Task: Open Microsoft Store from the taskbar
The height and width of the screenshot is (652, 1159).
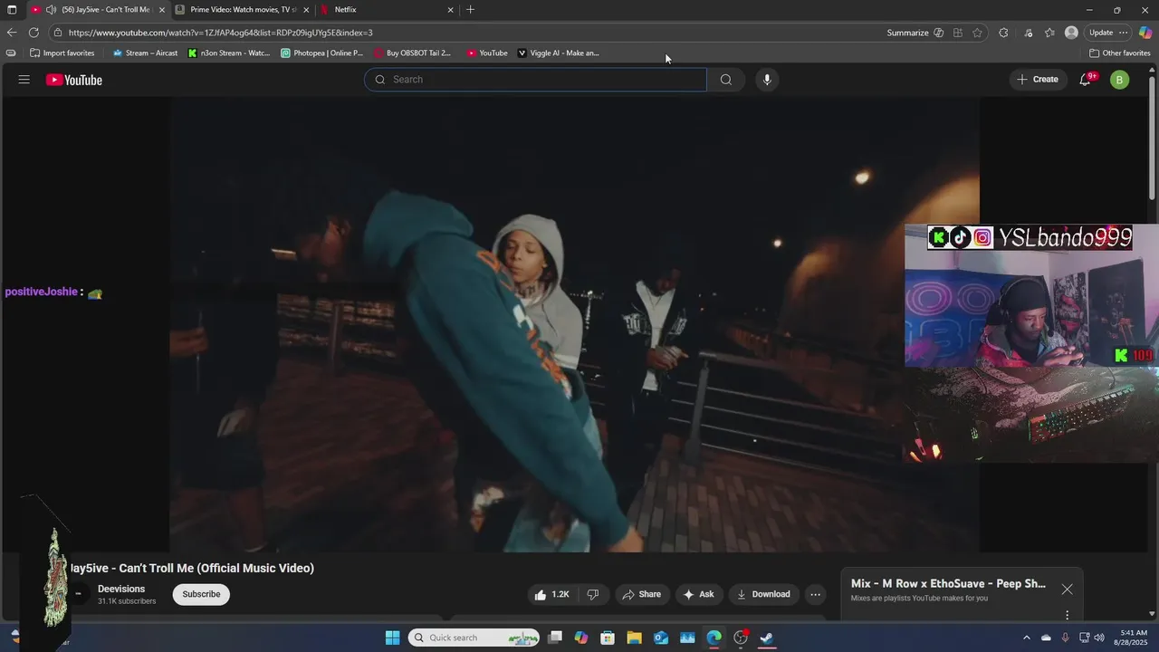Action: [608, 638]
